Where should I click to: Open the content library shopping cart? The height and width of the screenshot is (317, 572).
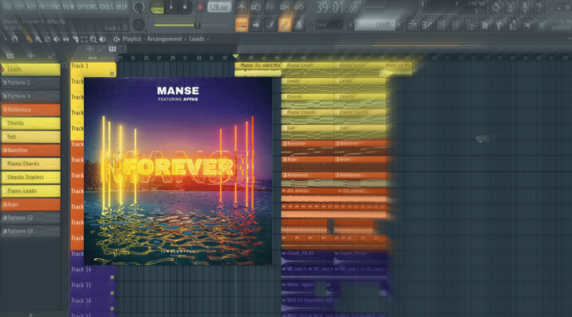[542, 25]
